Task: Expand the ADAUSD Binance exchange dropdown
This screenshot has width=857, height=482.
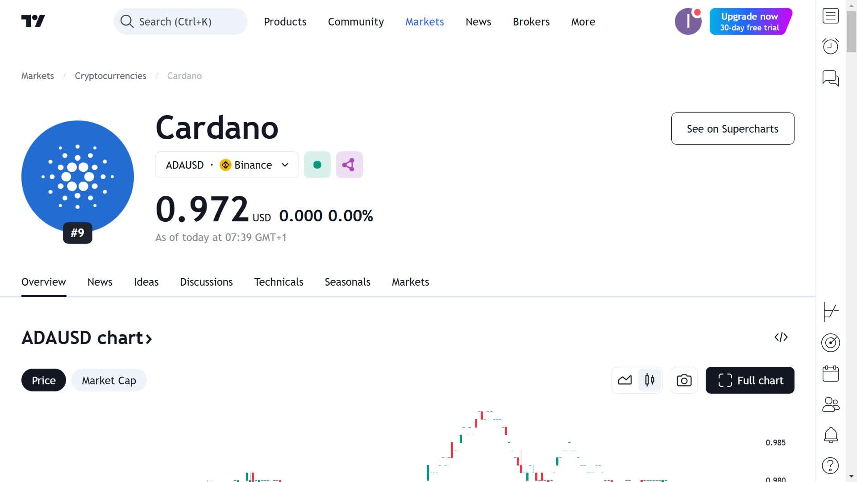Action: (227, 165)
